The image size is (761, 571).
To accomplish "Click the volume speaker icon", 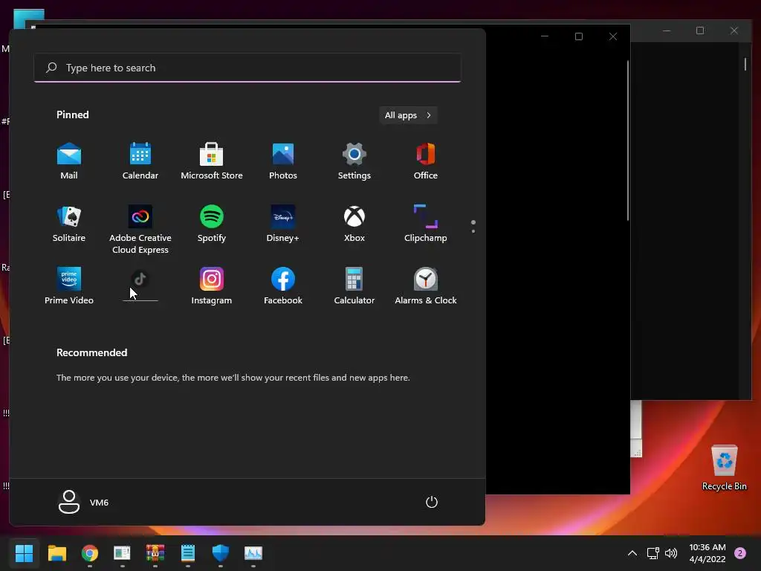I will click(671, 553).
